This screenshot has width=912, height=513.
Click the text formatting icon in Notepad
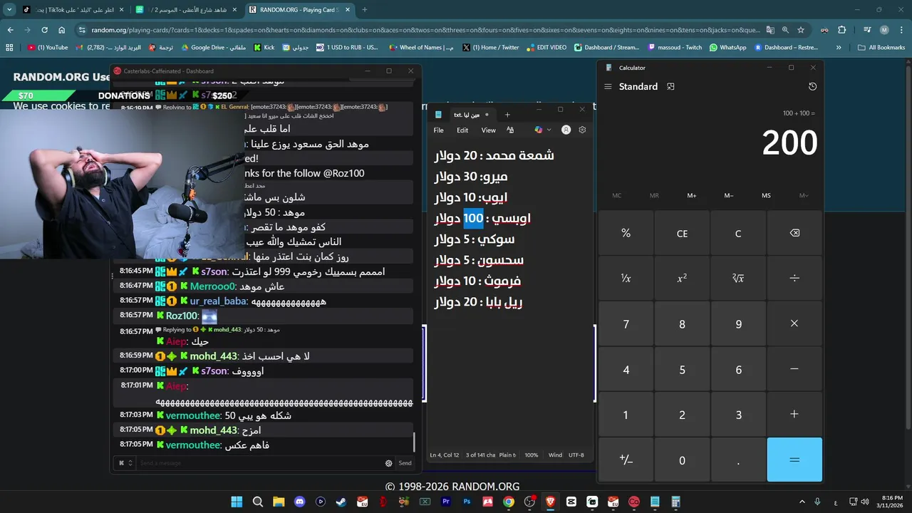pyautogui.click(x=510, y=130)
